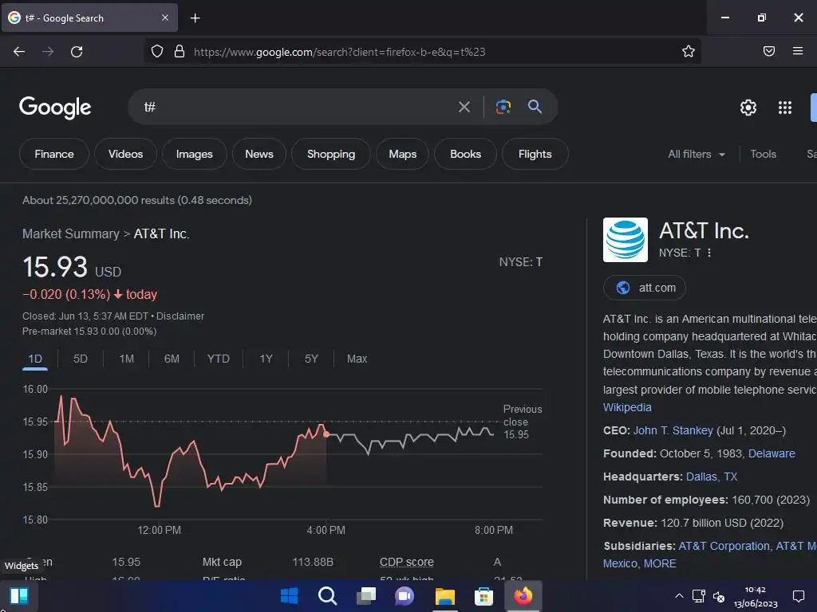The height and width of the screenshot is (612, 817).
Task: Select the YTD chart range
Action: [219, 359]
